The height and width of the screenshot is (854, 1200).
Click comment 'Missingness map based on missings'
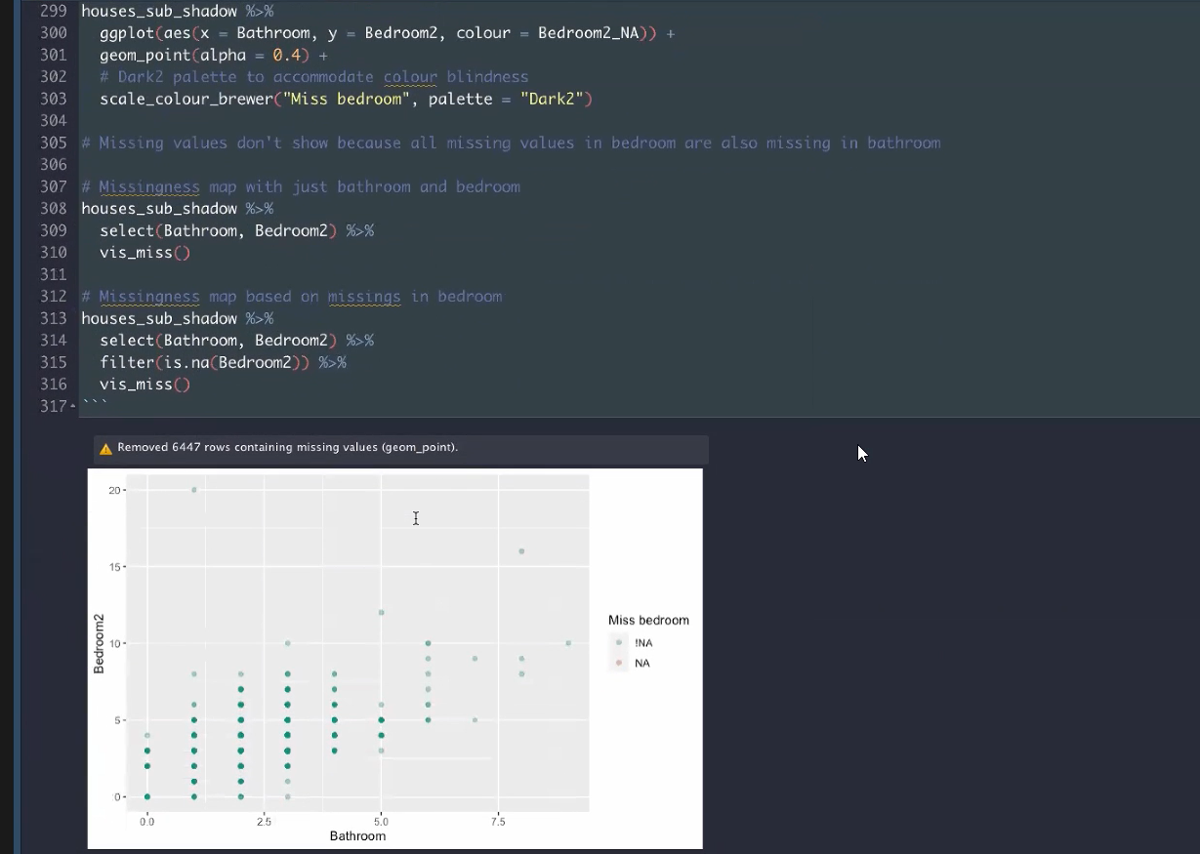coord(291,297)
